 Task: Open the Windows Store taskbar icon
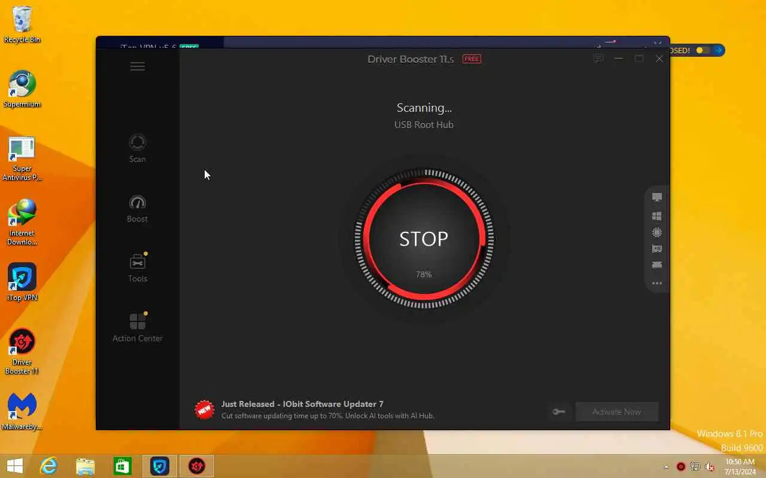[123, 466]
